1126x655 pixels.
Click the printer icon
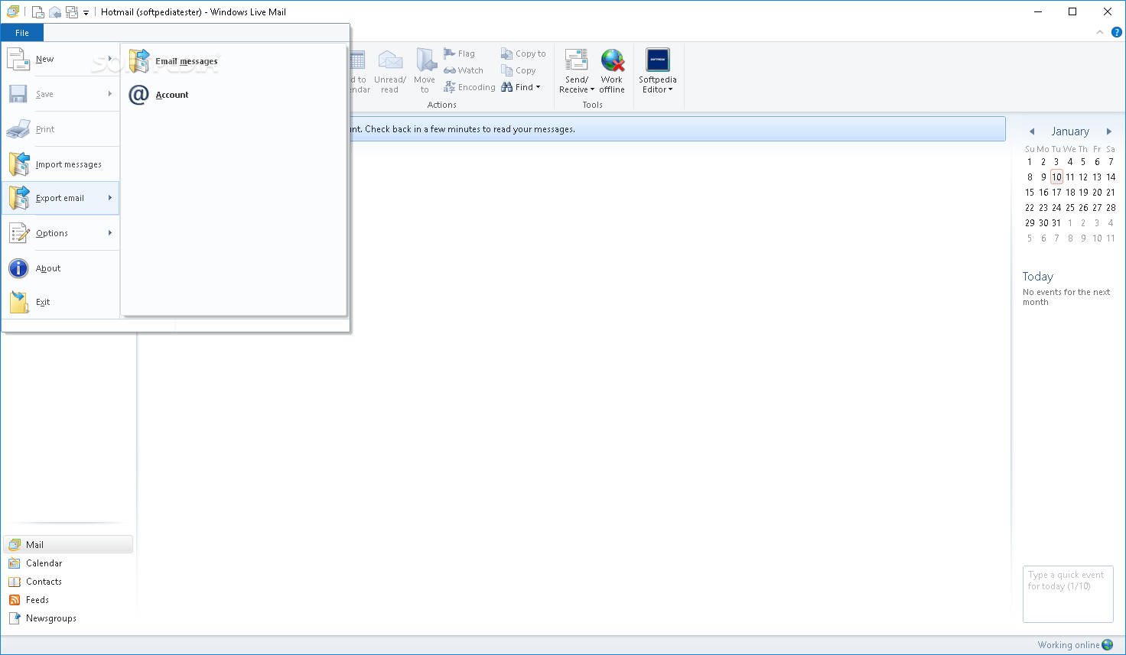pyautogui.click(x=18, y=129)
